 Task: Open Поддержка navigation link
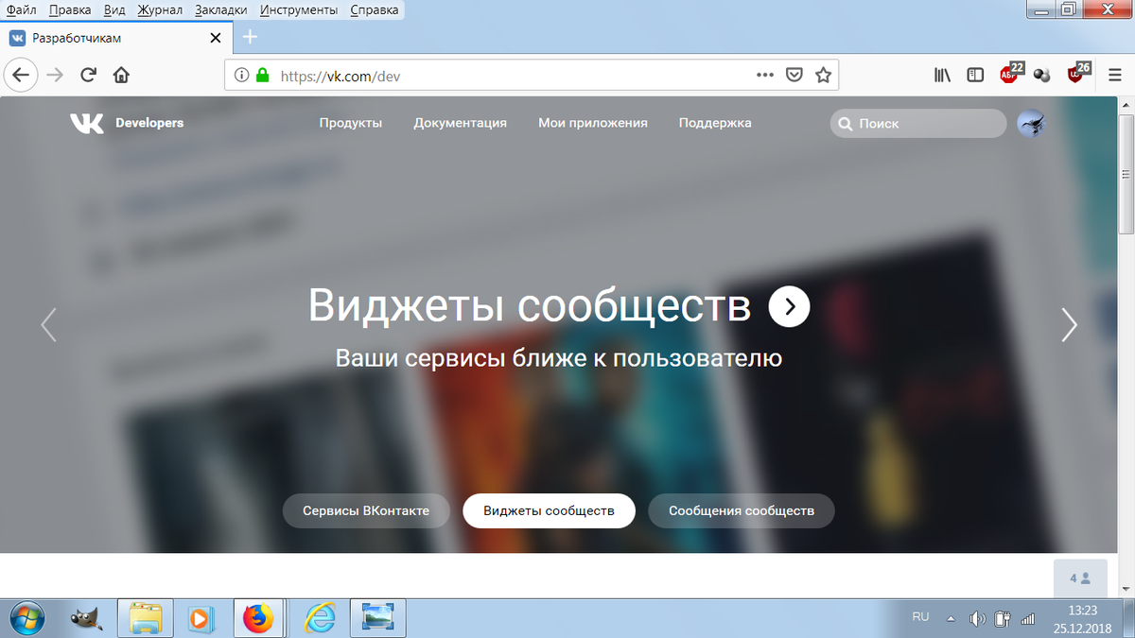(x=715, y=123)
